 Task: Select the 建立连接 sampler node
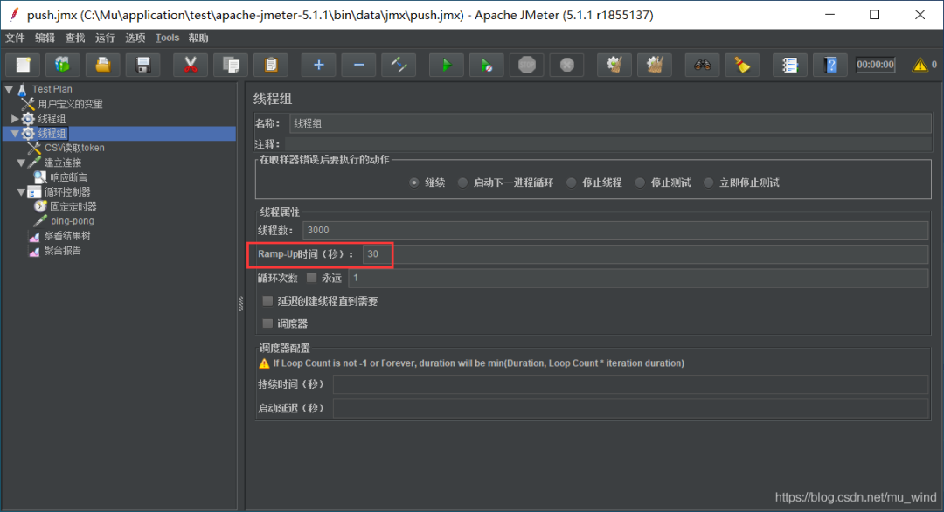click(x=63, y=163)
